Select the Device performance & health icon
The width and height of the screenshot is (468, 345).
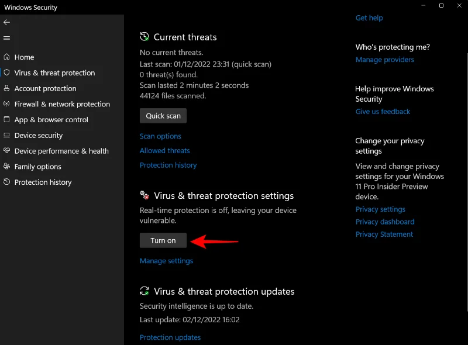coord(8,151)
